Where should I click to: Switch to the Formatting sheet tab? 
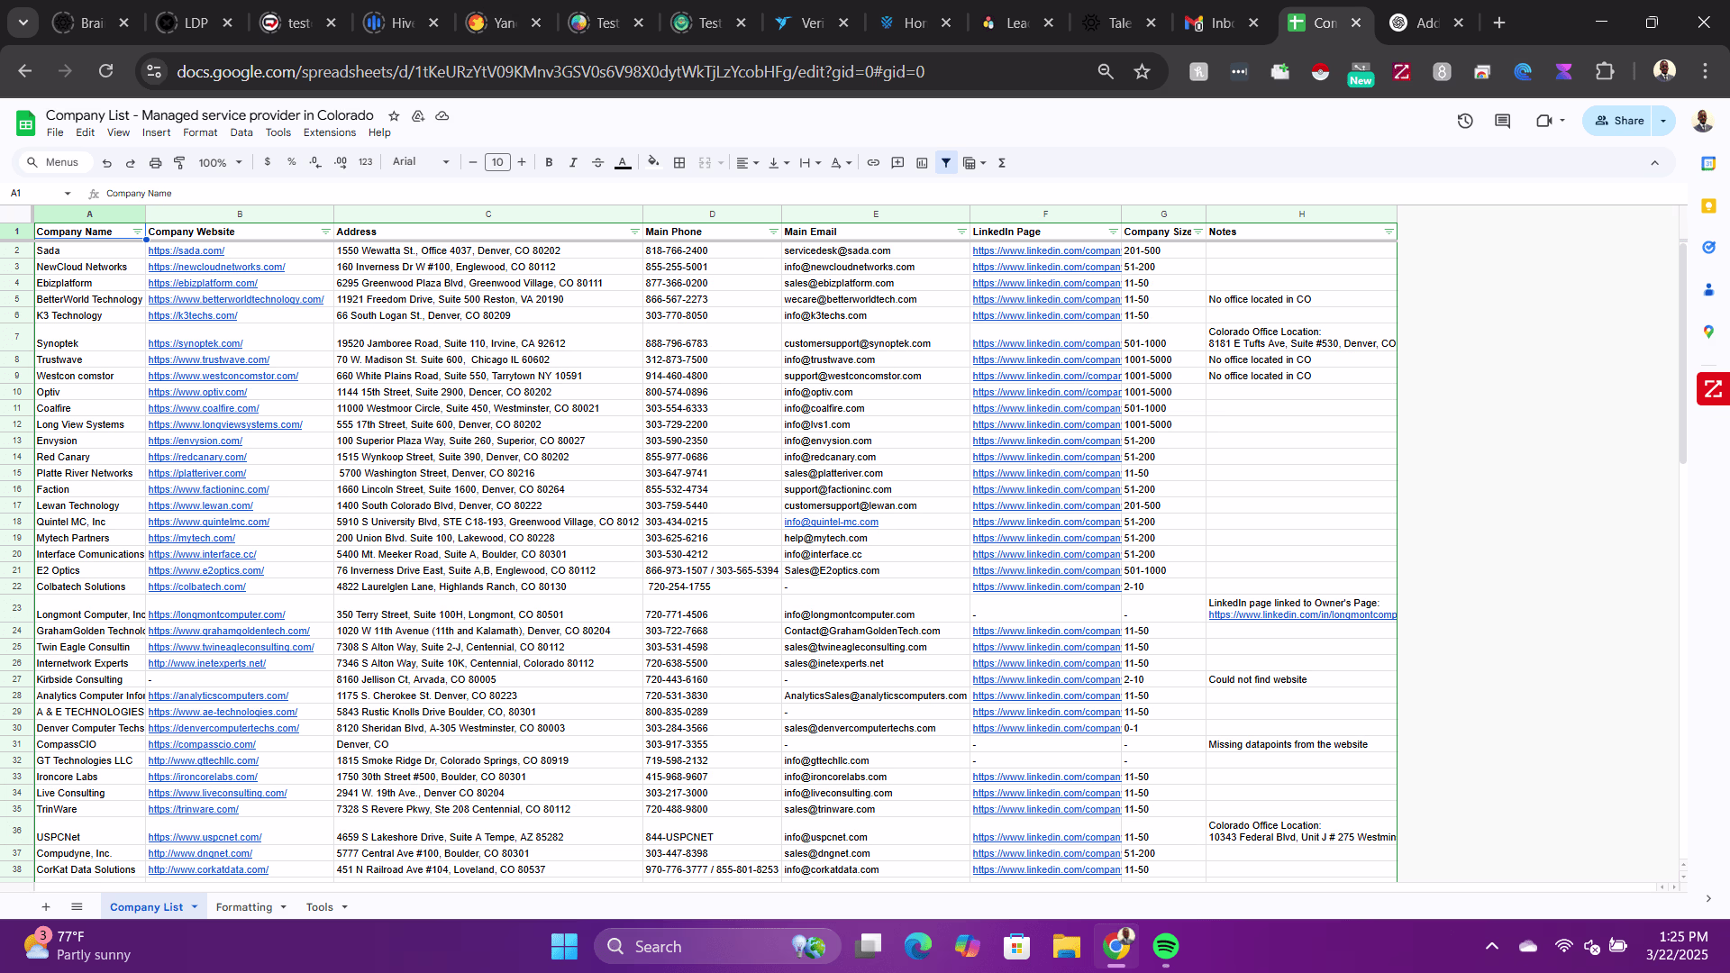tap(244, 907)
